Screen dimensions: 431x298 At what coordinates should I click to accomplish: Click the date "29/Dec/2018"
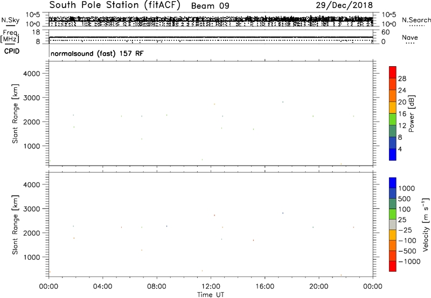pyautogui.click(x=344, y=5)
